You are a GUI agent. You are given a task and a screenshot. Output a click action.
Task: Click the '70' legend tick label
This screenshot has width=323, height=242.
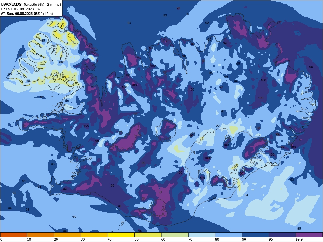pyautogui.click(x=190, y=239)
